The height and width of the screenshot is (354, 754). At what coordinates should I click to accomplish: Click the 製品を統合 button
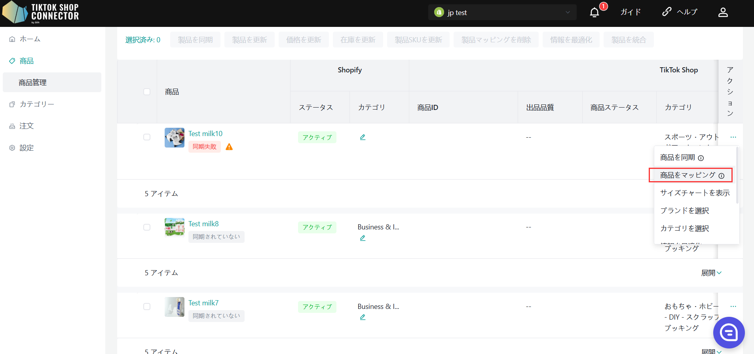(x=629, y=40)
